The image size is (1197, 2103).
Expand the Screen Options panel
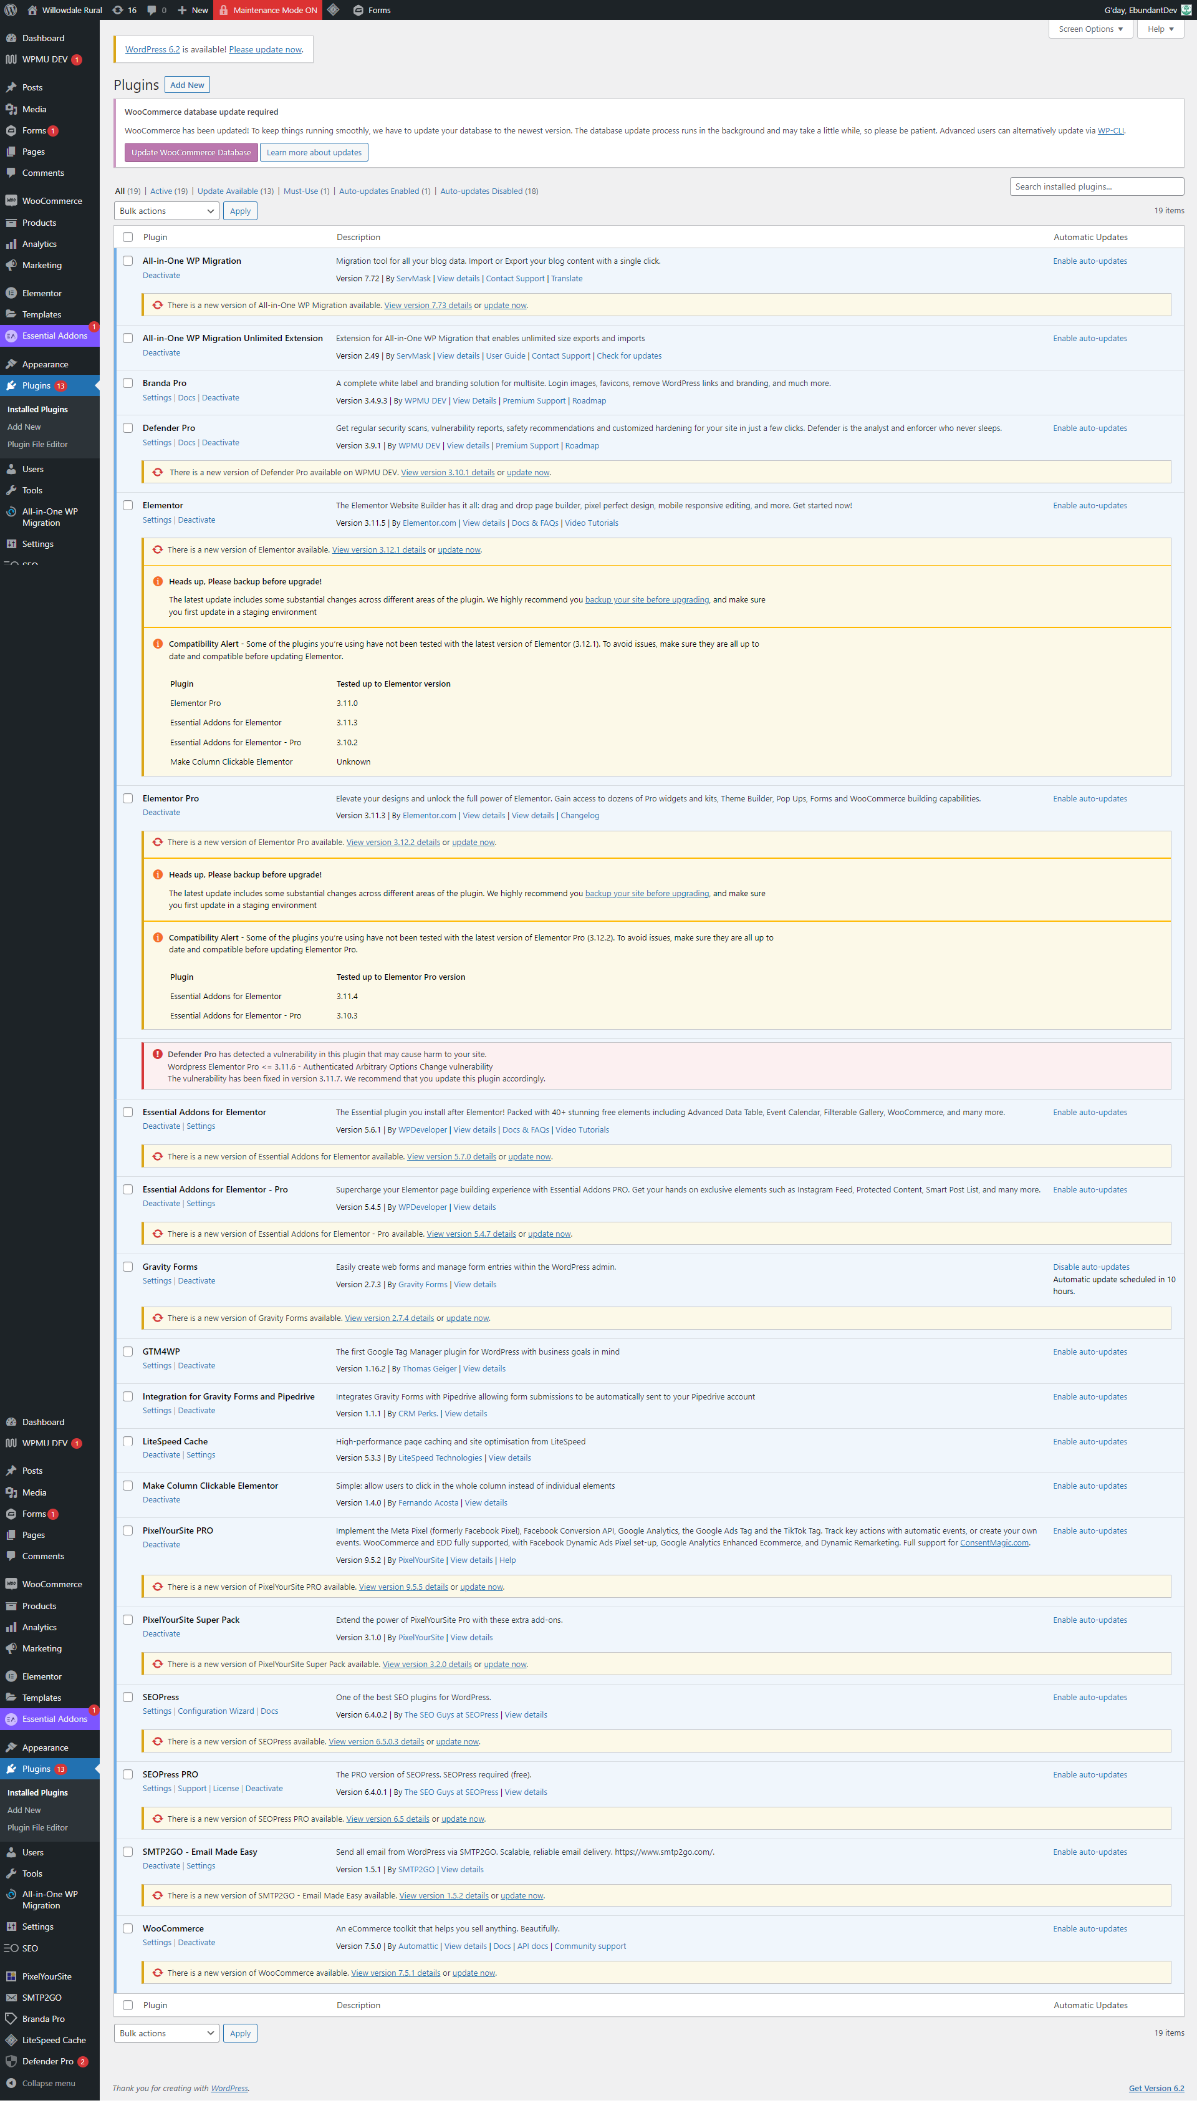pos(1090,29)
